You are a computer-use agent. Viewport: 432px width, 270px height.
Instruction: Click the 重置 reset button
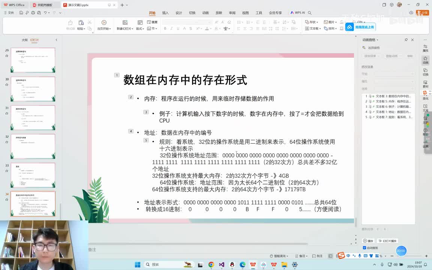(152, 22)
